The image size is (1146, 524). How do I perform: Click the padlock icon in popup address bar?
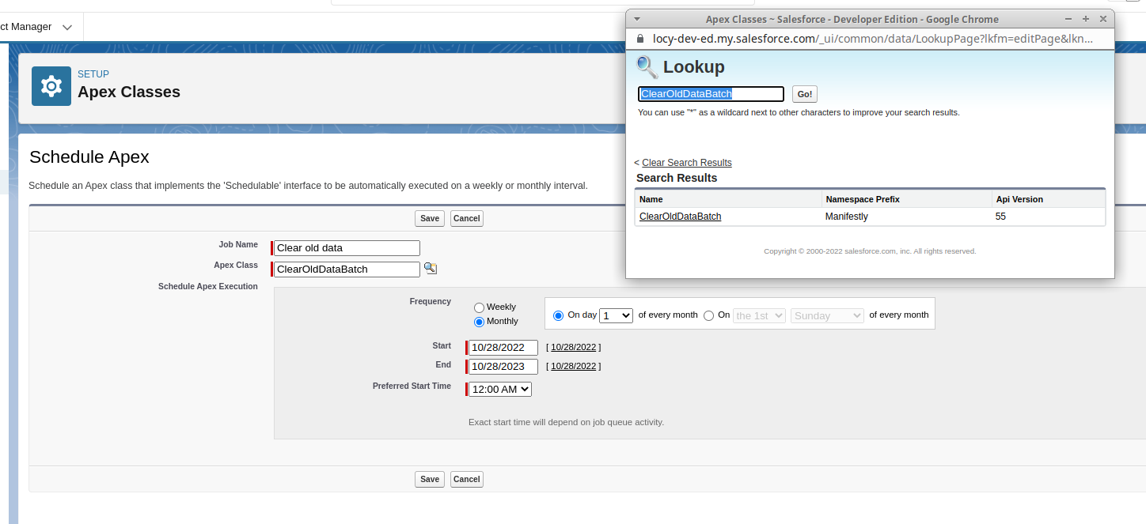pyautogui.click(x=641, y=39)
